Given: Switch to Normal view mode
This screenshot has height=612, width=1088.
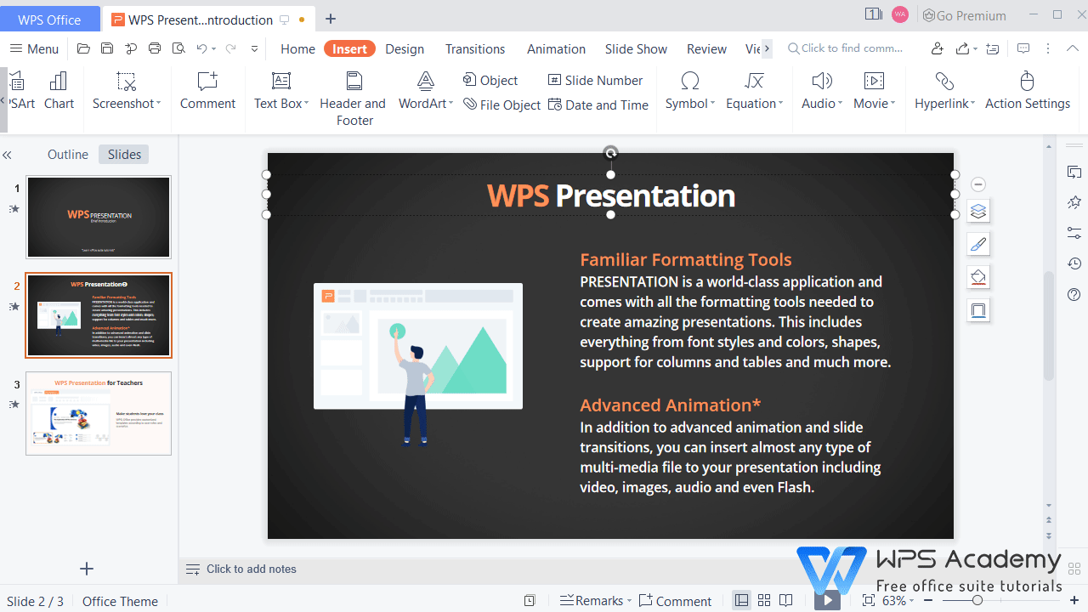Looking at the screenshot, I should pyautogui.click(x=741, y=600).
